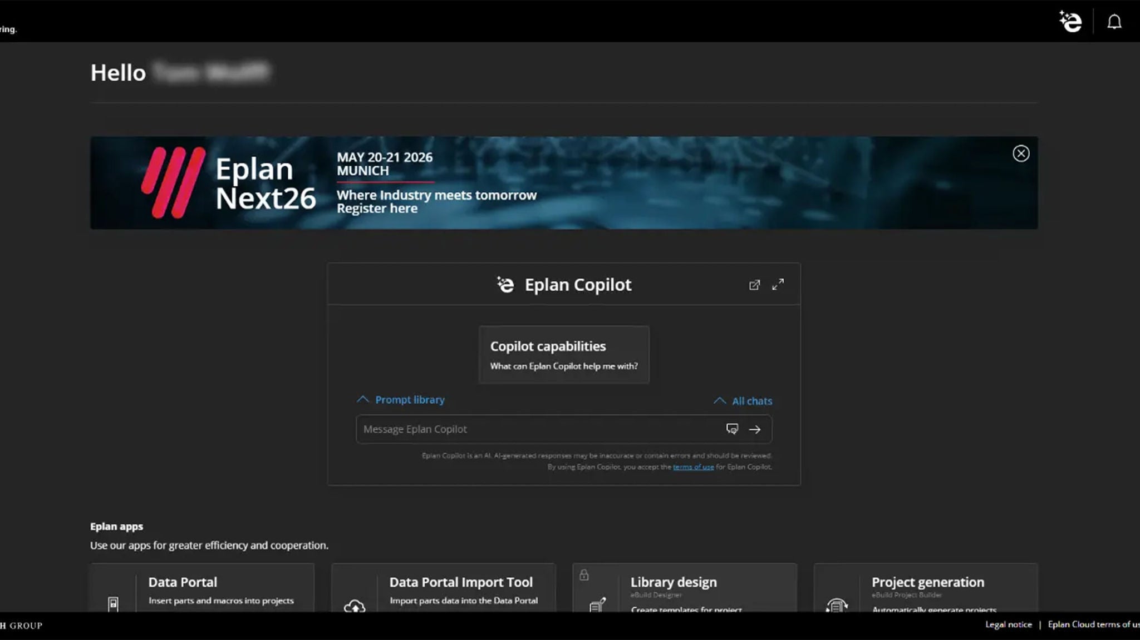Click the Eplan apps heading

click(116, 527)
